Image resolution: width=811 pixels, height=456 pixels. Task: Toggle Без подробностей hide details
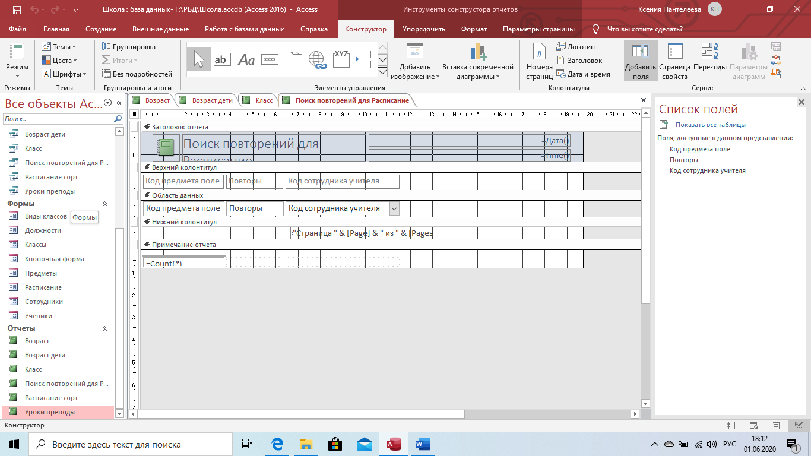click(x=137, y=74)
